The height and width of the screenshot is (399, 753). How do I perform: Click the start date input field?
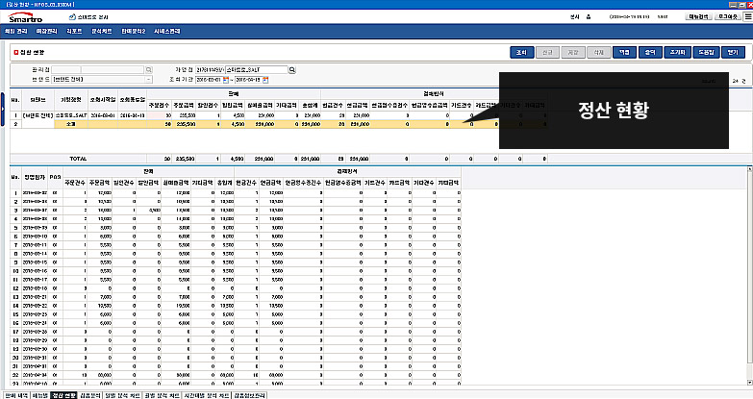point(209,80)
